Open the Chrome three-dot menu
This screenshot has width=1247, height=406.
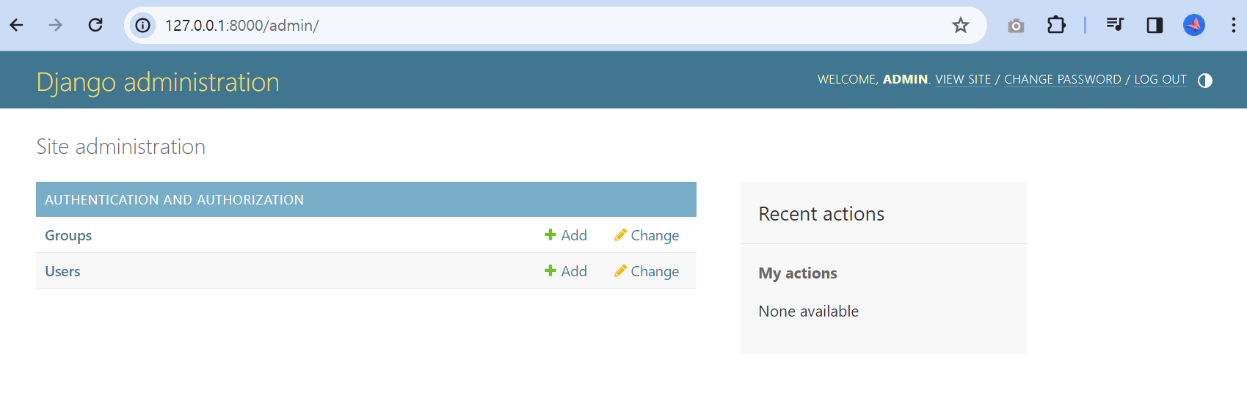pyautogui.click(x=1233, y=26)
